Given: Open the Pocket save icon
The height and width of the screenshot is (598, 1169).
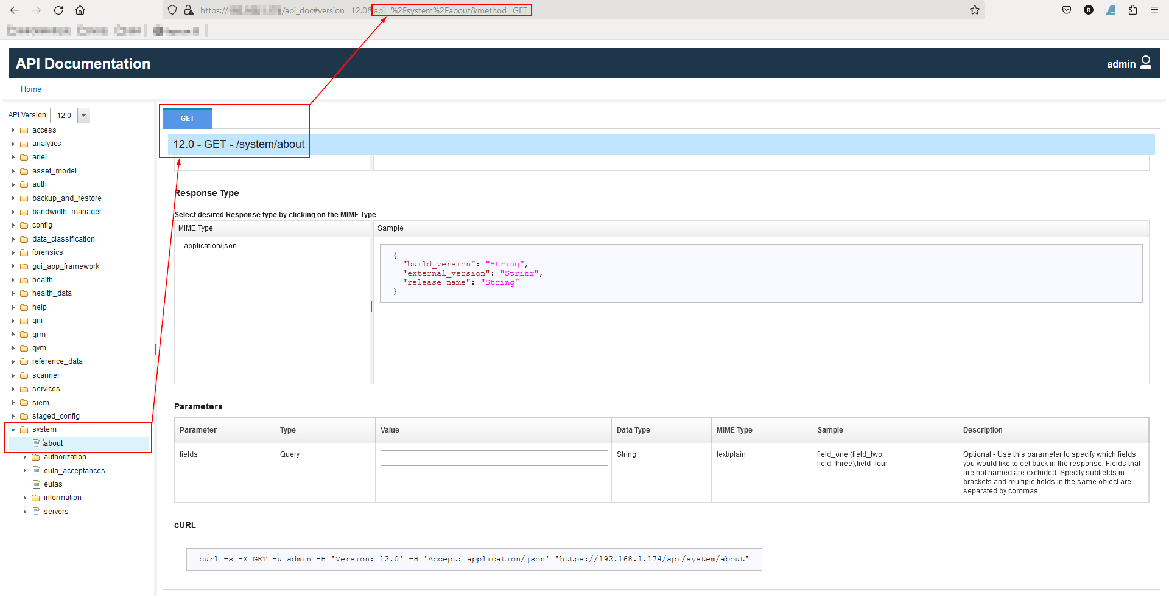Looking at the screenshot, I should (x=1067, y=10).
